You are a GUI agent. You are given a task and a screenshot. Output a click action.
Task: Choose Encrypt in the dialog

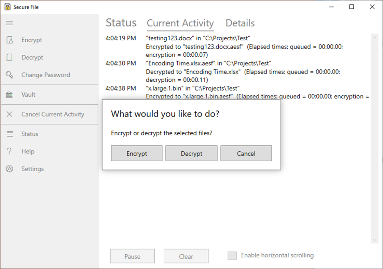(x=136, y=153)
